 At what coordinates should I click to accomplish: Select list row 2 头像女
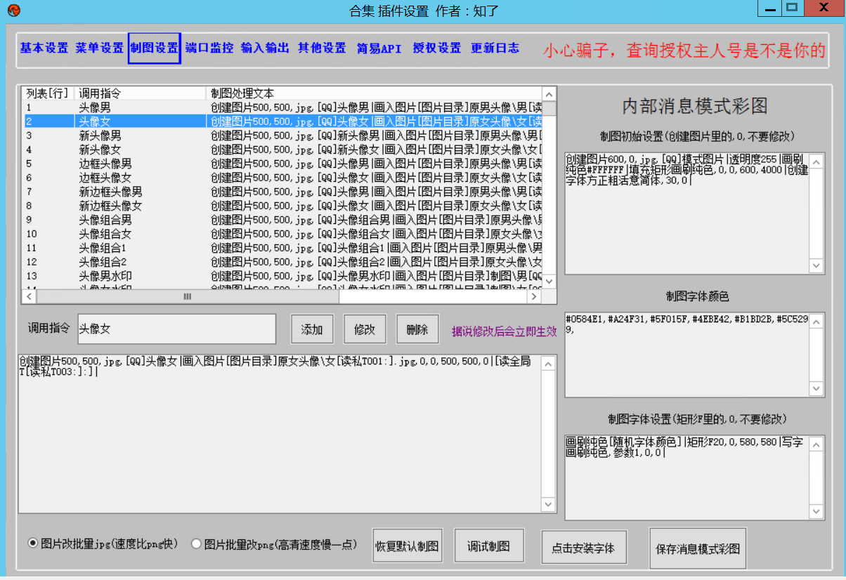(282, 121)
